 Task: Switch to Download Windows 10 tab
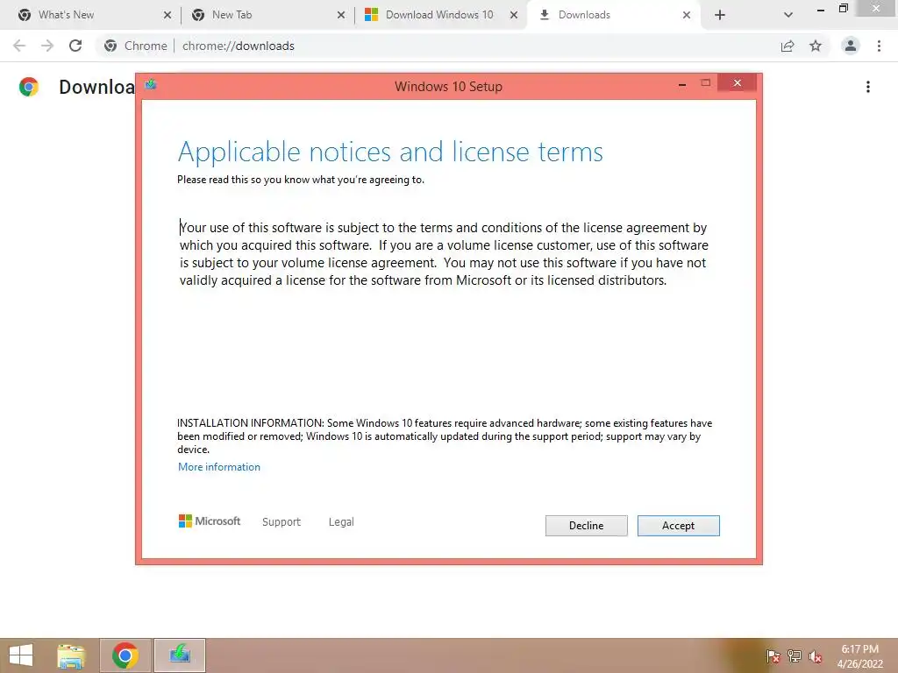click(440, 15)
